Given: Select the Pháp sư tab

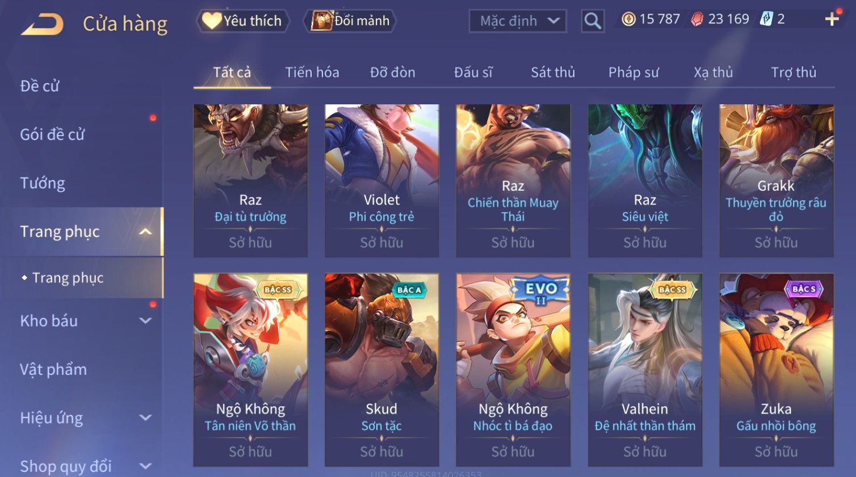Looking at the screenshot, I should pos(633,73).
